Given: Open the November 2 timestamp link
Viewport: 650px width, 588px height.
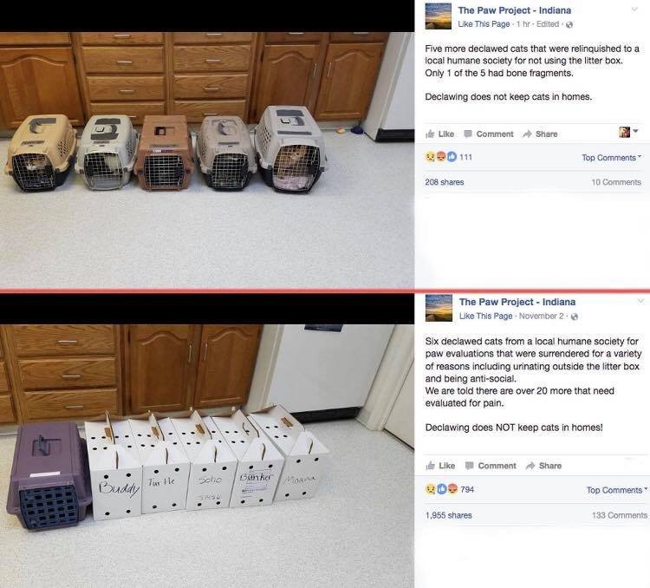Looking at the screenshot, I should click(541, 316).
